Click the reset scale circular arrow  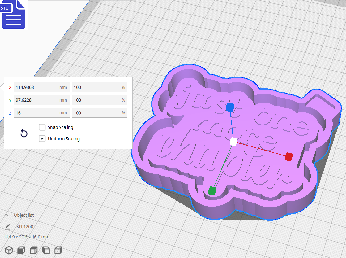pos(24,133)
